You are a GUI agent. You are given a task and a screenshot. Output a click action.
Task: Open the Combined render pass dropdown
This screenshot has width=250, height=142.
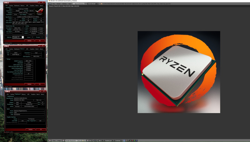pos(119,140)
